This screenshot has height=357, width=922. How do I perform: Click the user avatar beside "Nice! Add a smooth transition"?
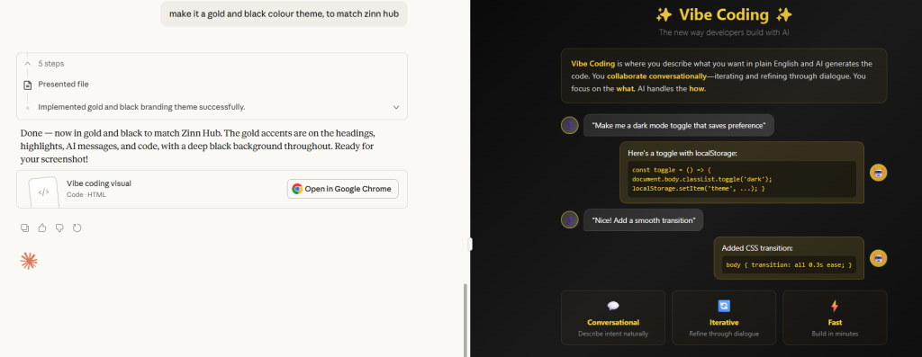coord(569,219)
